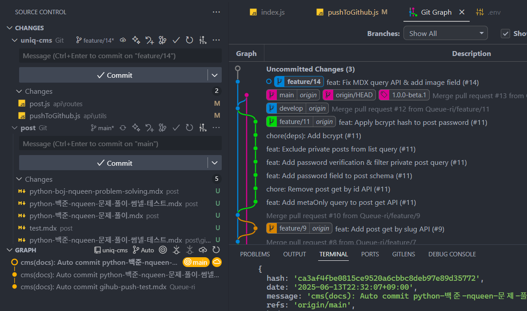Open the dropdown arrow next to main Commit button

click(x=215, y=163)
